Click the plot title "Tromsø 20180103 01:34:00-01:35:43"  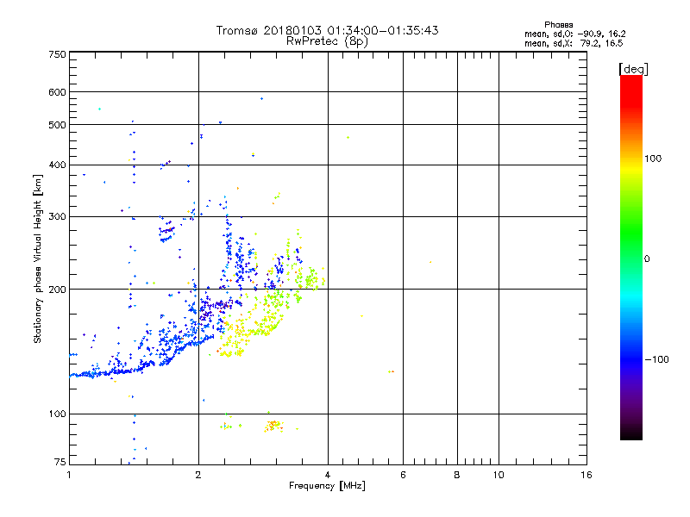coord(327,30)
